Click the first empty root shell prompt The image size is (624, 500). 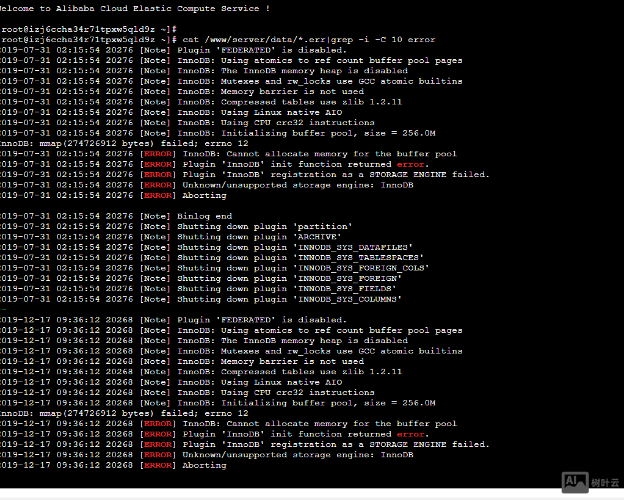point(89,29)
